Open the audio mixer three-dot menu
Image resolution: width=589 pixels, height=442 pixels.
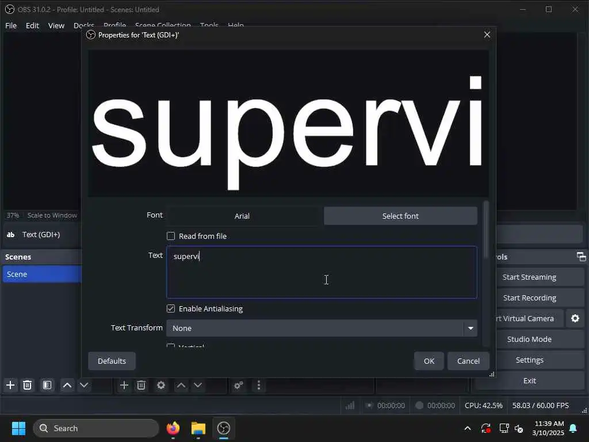(x=258, y=385)
